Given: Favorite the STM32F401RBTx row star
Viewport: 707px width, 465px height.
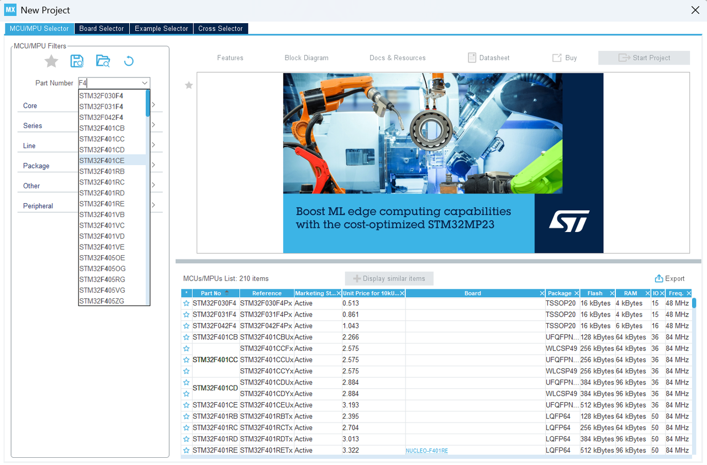Looking at the screenshot, I should 186,416.
